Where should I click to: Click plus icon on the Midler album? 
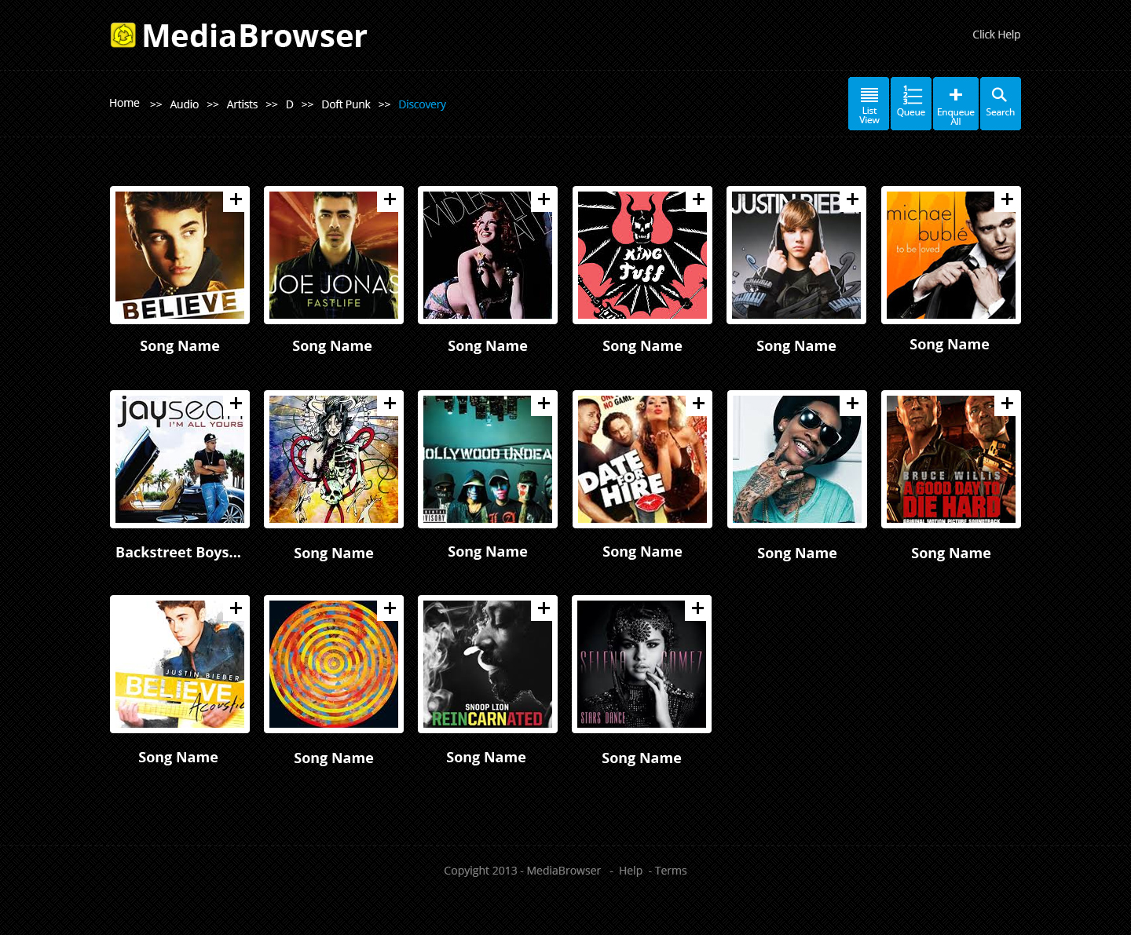point(544,199)
